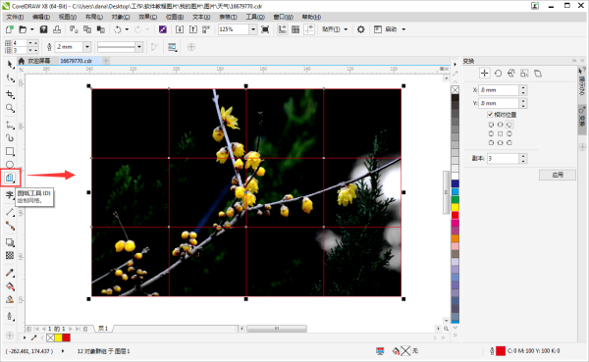Select the Smart Fill tool
589x362 pixels.
coord(10,299)
